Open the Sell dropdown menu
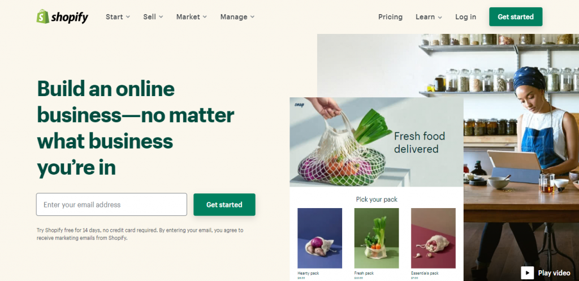579x281 pixels. [x=153, y=16]
